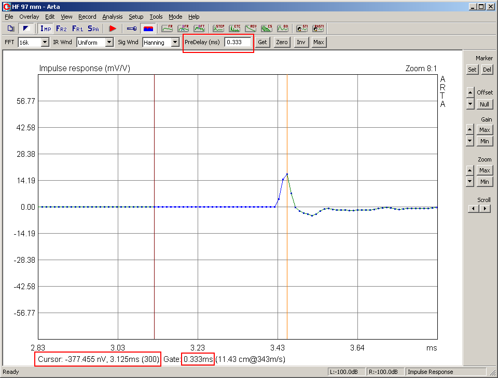Open the File menu

9,17
